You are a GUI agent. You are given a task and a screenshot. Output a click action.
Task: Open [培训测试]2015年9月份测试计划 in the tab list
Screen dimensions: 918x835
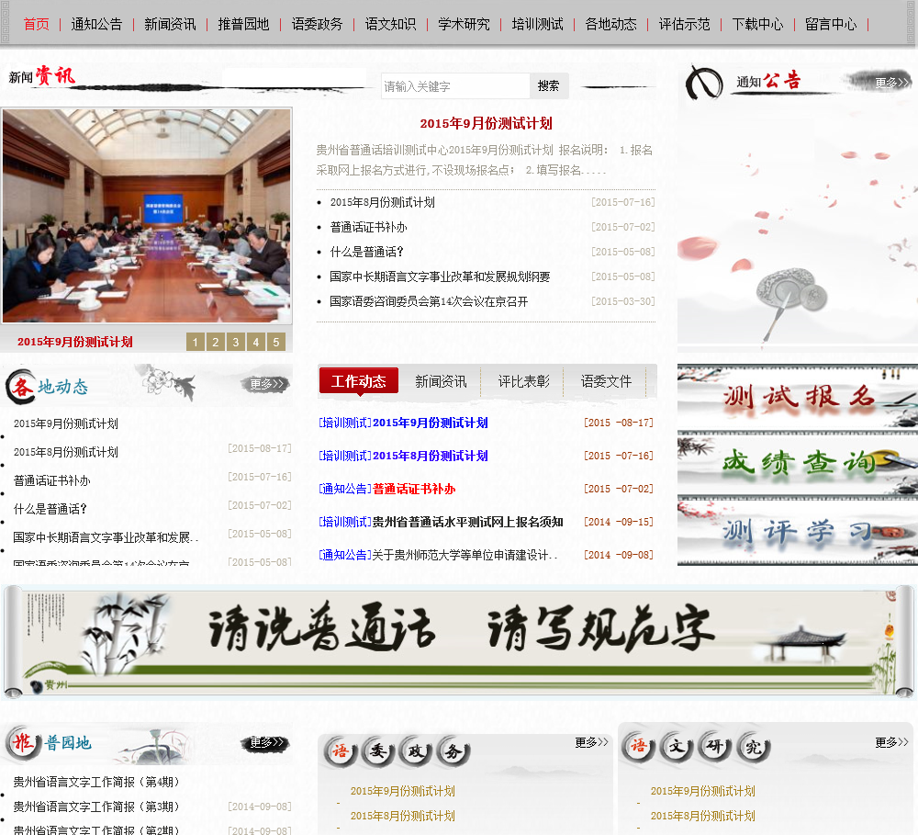pos(403,423)
